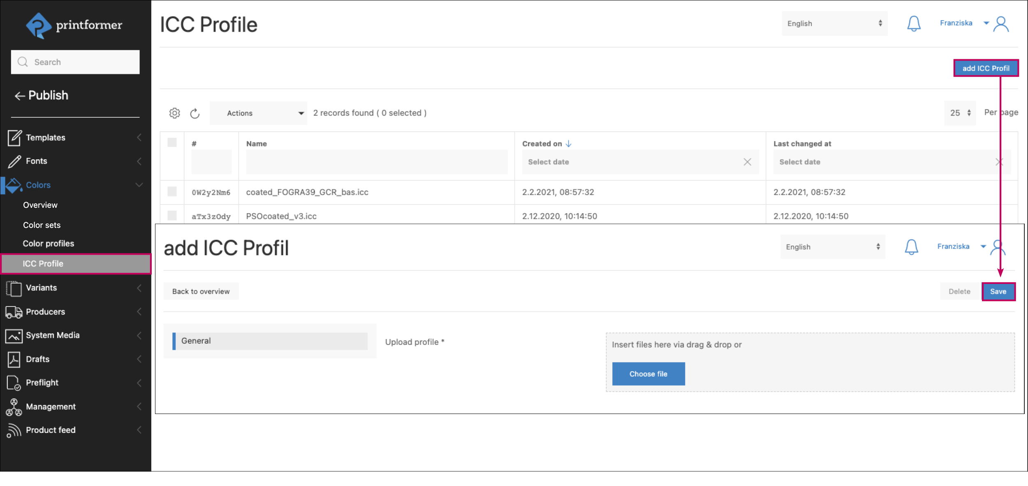
Task: Open the top English language dropdown
Action: [834, 23]
